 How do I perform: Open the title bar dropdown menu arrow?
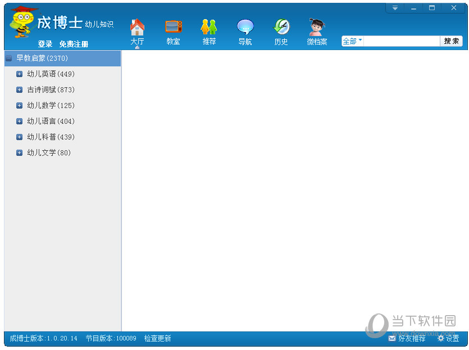pos(395,8)
